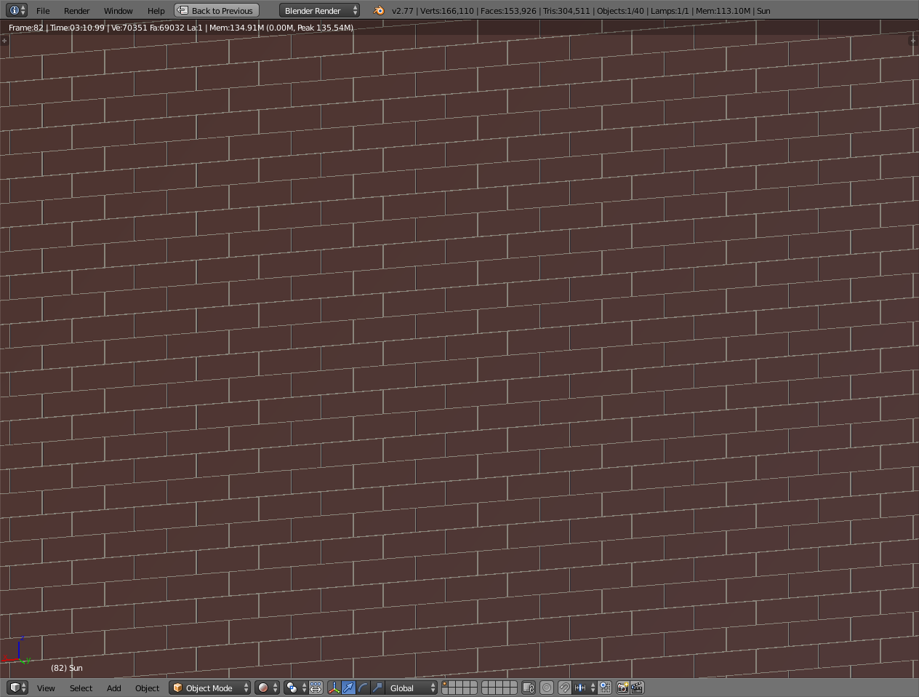This screenshot has height=697, width=919.
Task: Toggle lock camera and layers to scene
Action: tap(529, 688)
